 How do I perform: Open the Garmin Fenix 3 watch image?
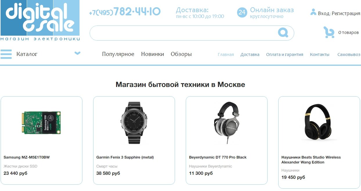(134, 123)
